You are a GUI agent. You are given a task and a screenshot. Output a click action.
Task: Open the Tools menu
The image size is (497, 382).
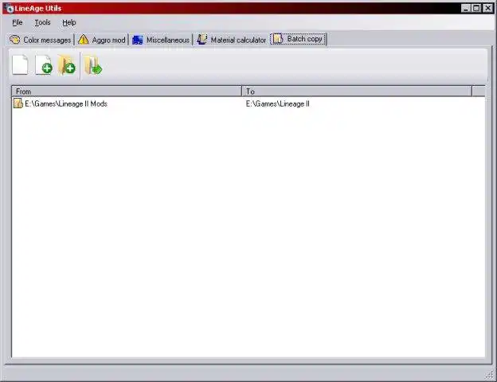coord(42,22)
